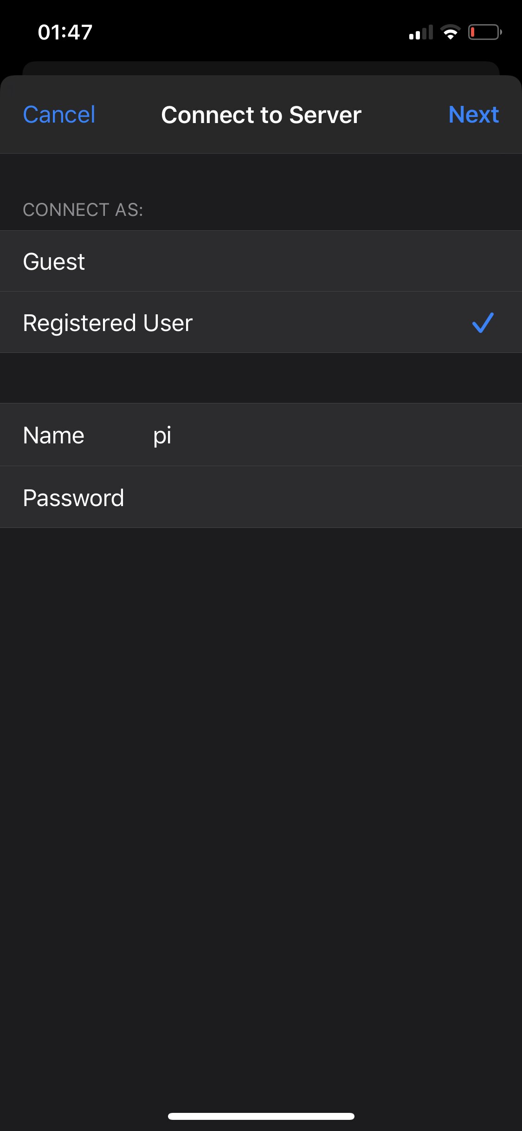The width and height of the screenshot is (522, 1131).
Task: Select the Registered User option
Action: pos(261,322)
